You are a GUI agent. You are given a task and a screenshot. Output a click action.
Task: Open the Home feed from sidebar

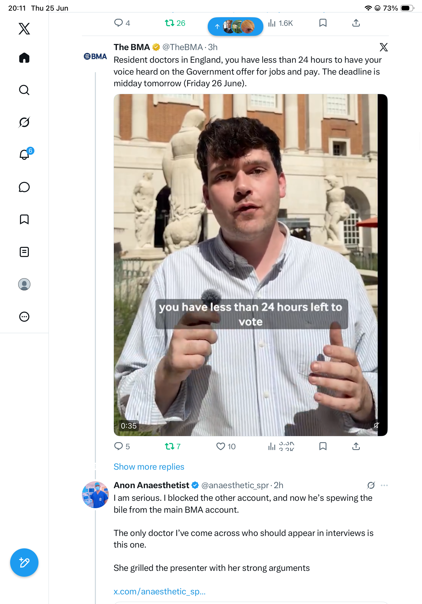[24, 58]
